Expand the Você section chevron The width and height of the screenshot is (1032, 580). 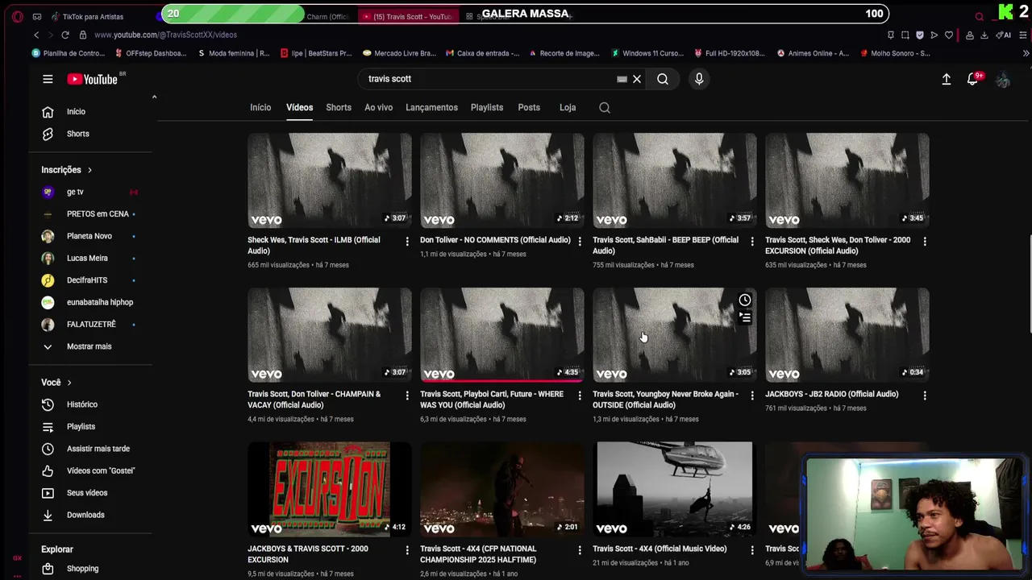69,383
